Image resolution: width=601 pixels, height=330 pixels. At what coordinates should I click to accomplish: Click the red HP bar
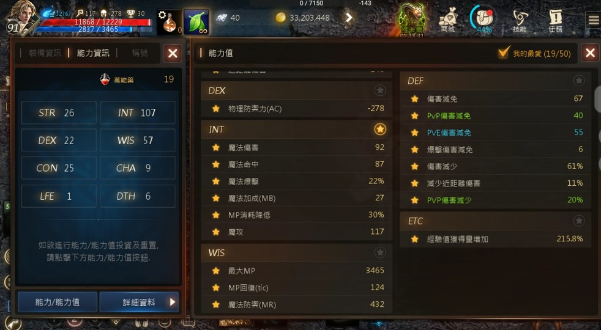pos(96,22)
